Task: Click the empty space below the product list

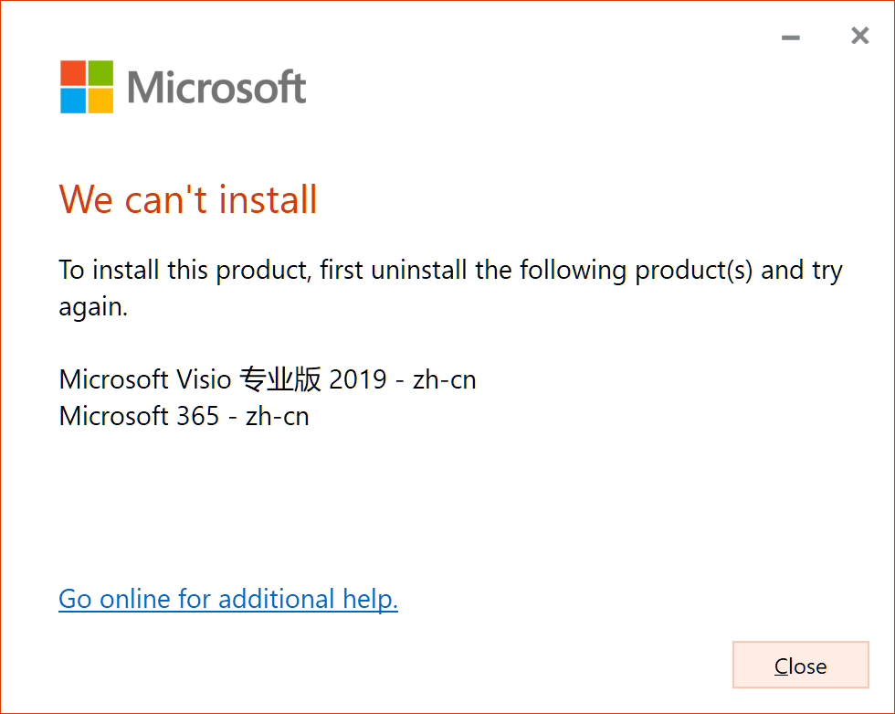Action: (447, 503)
